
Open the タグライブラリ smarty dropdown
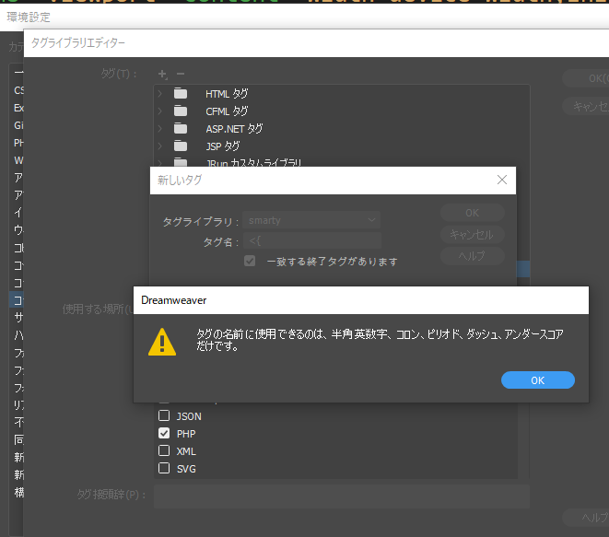coord(311,220)
